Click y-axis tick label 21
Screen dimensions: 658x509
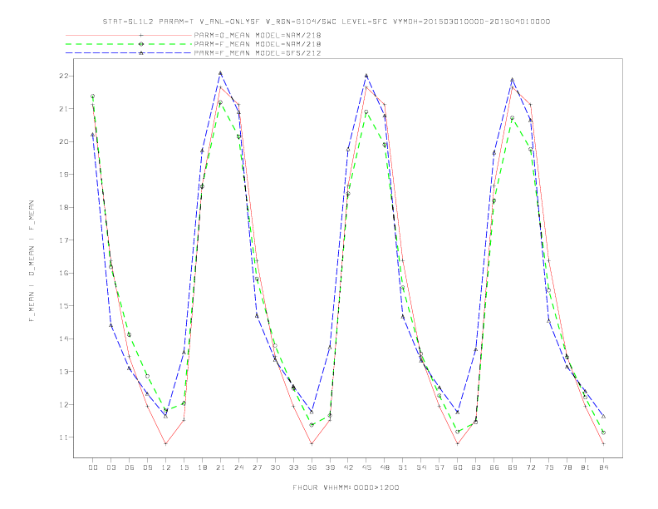coord(64,109)
